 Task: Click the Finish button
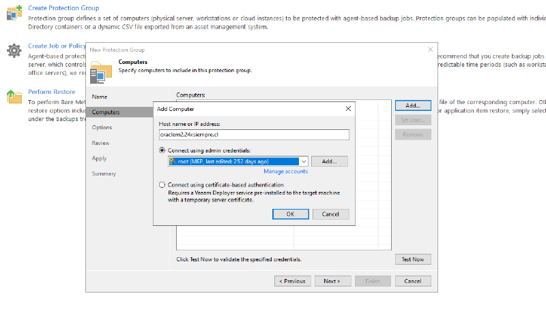[373, 281]
